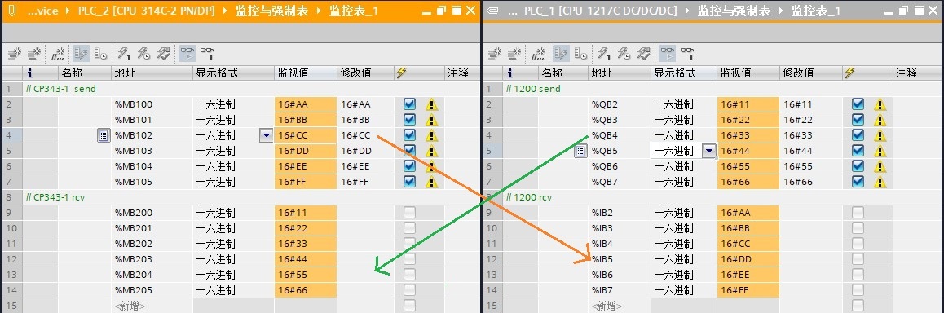The image size is (944, 313).
Task: Toggle advanced settings columns icon in PLC_2 toolbar
Action: [x=100, y=54]
